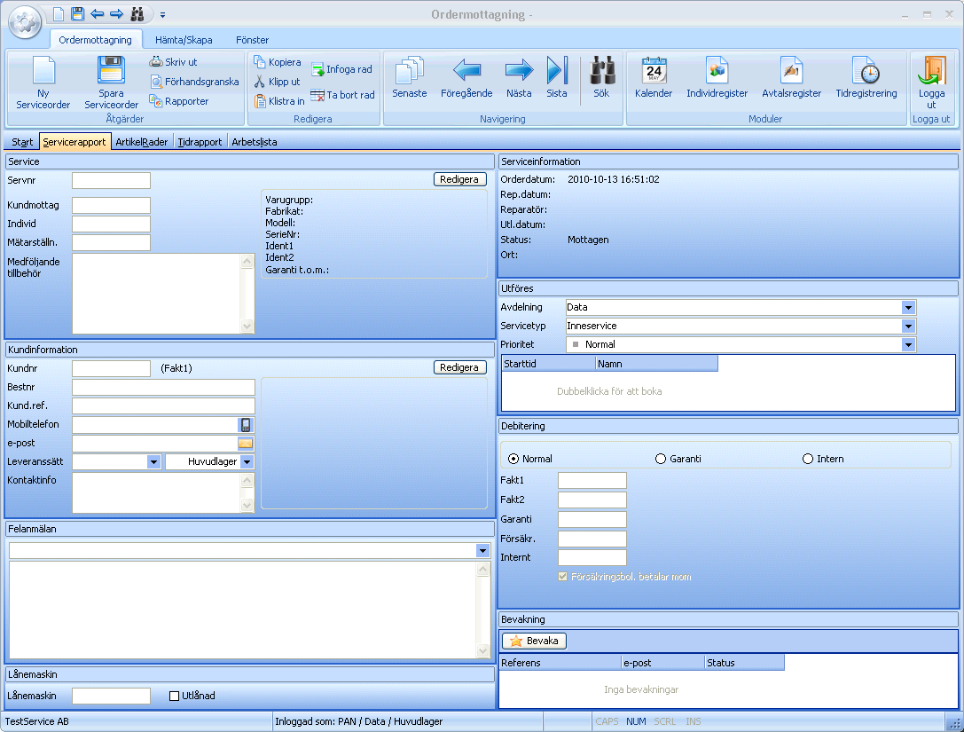Viewport: 964px width, 732px height.
Task: Click the Sök binoculars icon
Action: click(x=602, y=71)
